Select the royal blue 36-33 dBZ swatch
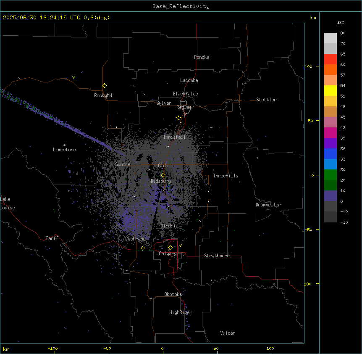 pos(330,153)
